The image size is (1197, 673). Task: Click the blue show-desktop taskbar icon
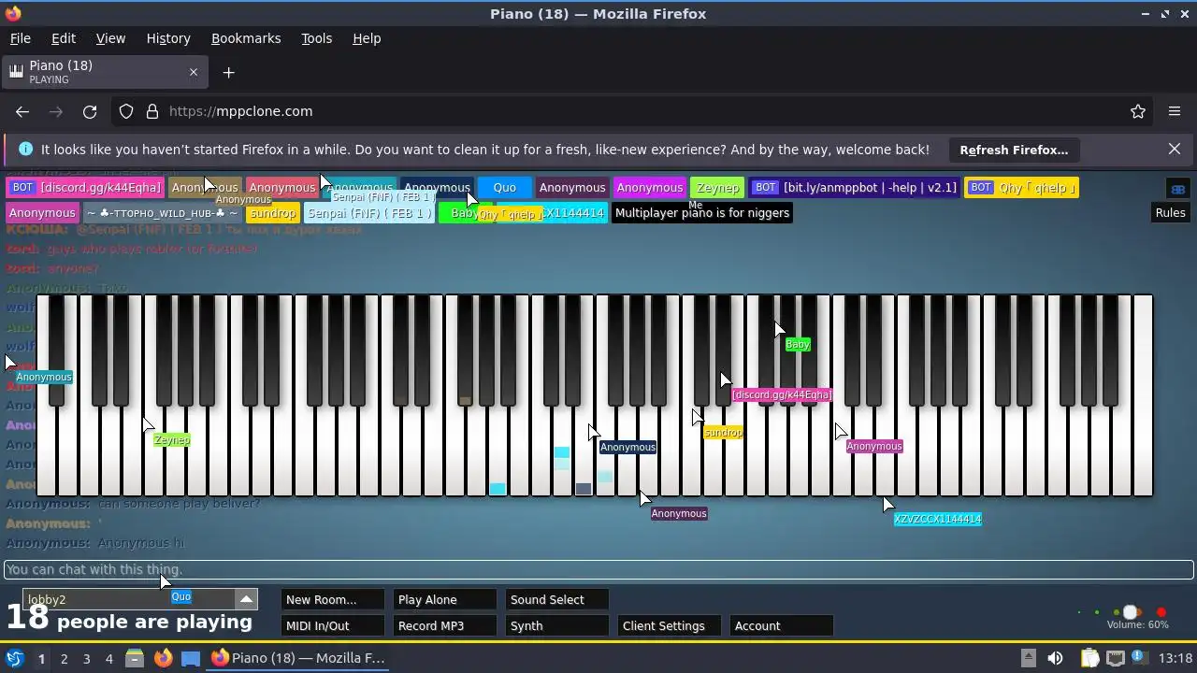tap(191, 658)
